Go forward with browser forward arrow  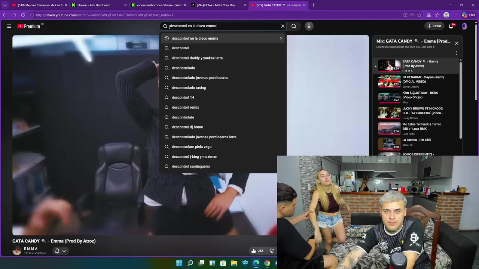coord(14,15)
